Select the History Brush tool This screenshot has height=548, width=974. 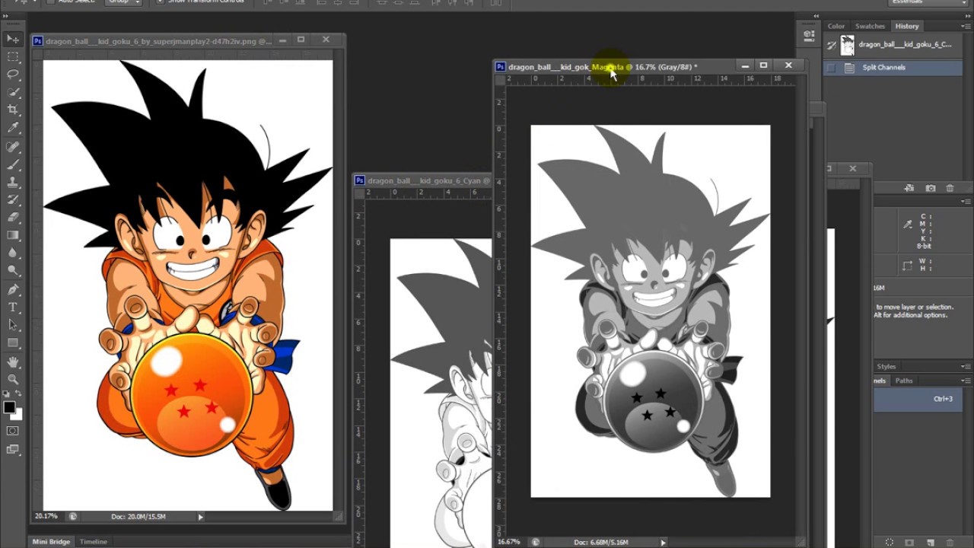[x=13, y=200]
